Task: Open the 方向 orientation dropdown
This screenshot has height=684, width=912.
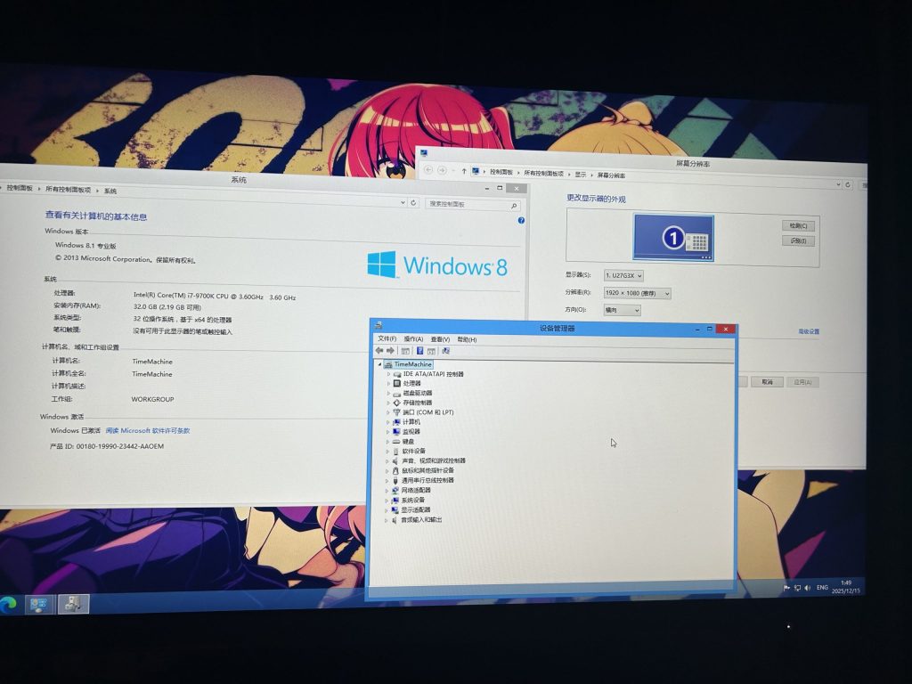Action: click(622, 310)
